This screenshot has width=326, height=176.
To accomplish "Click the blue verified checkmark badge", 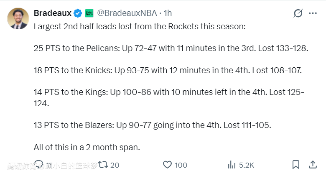I will 78,13.
